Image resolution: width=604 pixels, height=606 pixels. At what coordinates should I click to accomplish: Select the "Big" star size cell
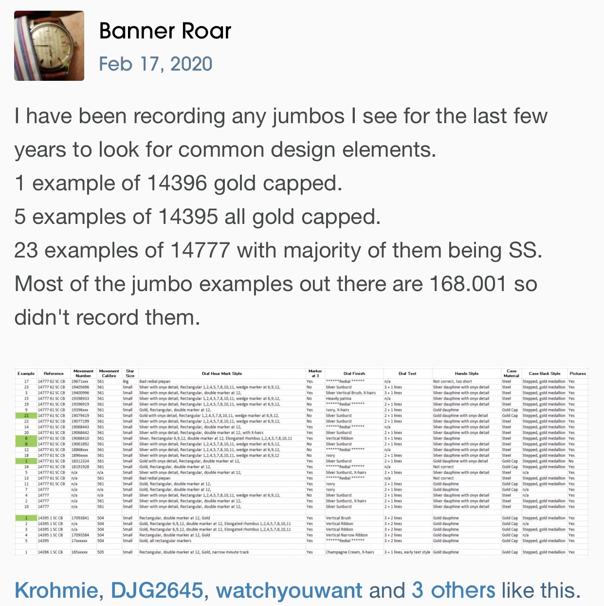pos(126,382)
